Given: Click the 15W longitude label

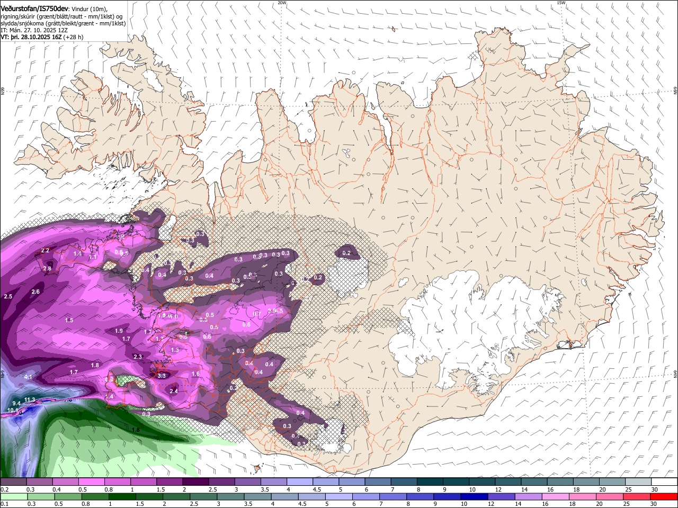Looking at the screenshot, I should click(x=561, y=3).
